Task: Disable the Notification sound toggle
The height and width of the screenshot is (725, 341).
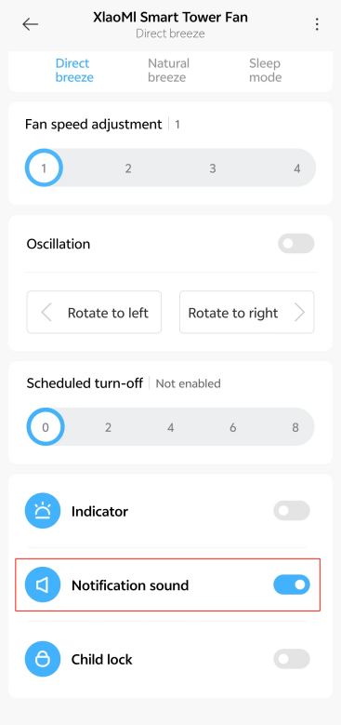Action: pyautogui.click(x=292, y=584)
